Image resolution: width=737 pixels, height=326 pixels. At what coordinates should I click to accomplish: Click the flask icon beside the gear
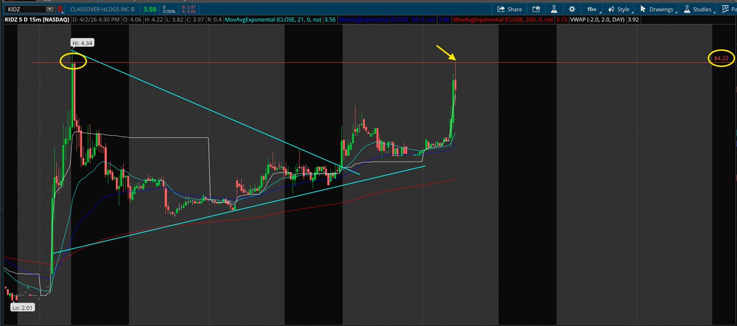[554, 9]
